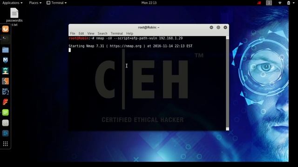
Task: Click the 'Starting Nmap 7.31' output line
Action: [x=130, y=46]
